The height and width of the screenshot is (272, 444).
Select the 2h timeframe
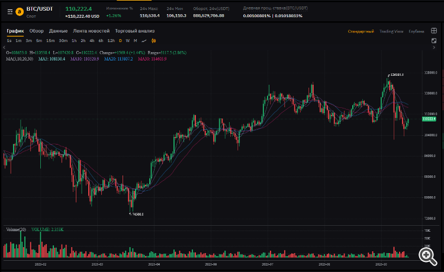pos(83,41)
